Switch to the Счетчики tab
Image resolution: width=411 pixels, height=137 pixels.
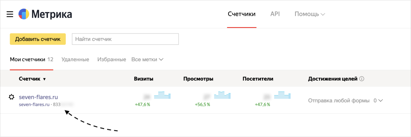click(x=242, y=14)
